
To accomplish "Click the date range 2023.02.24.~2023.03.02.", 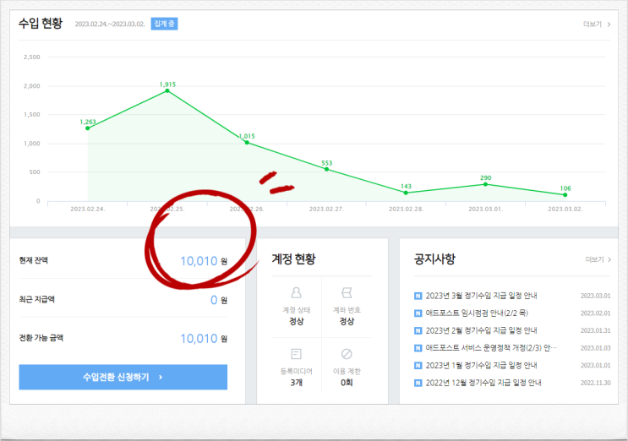I will point(110,24).
